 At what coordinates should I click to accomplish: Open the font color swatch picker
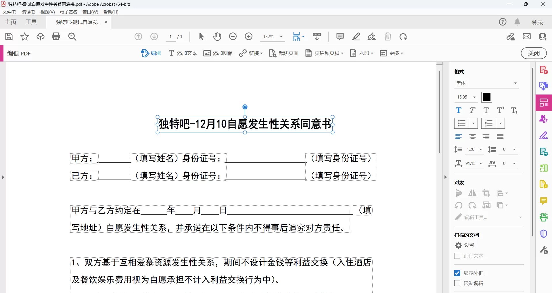pos(486,97)
